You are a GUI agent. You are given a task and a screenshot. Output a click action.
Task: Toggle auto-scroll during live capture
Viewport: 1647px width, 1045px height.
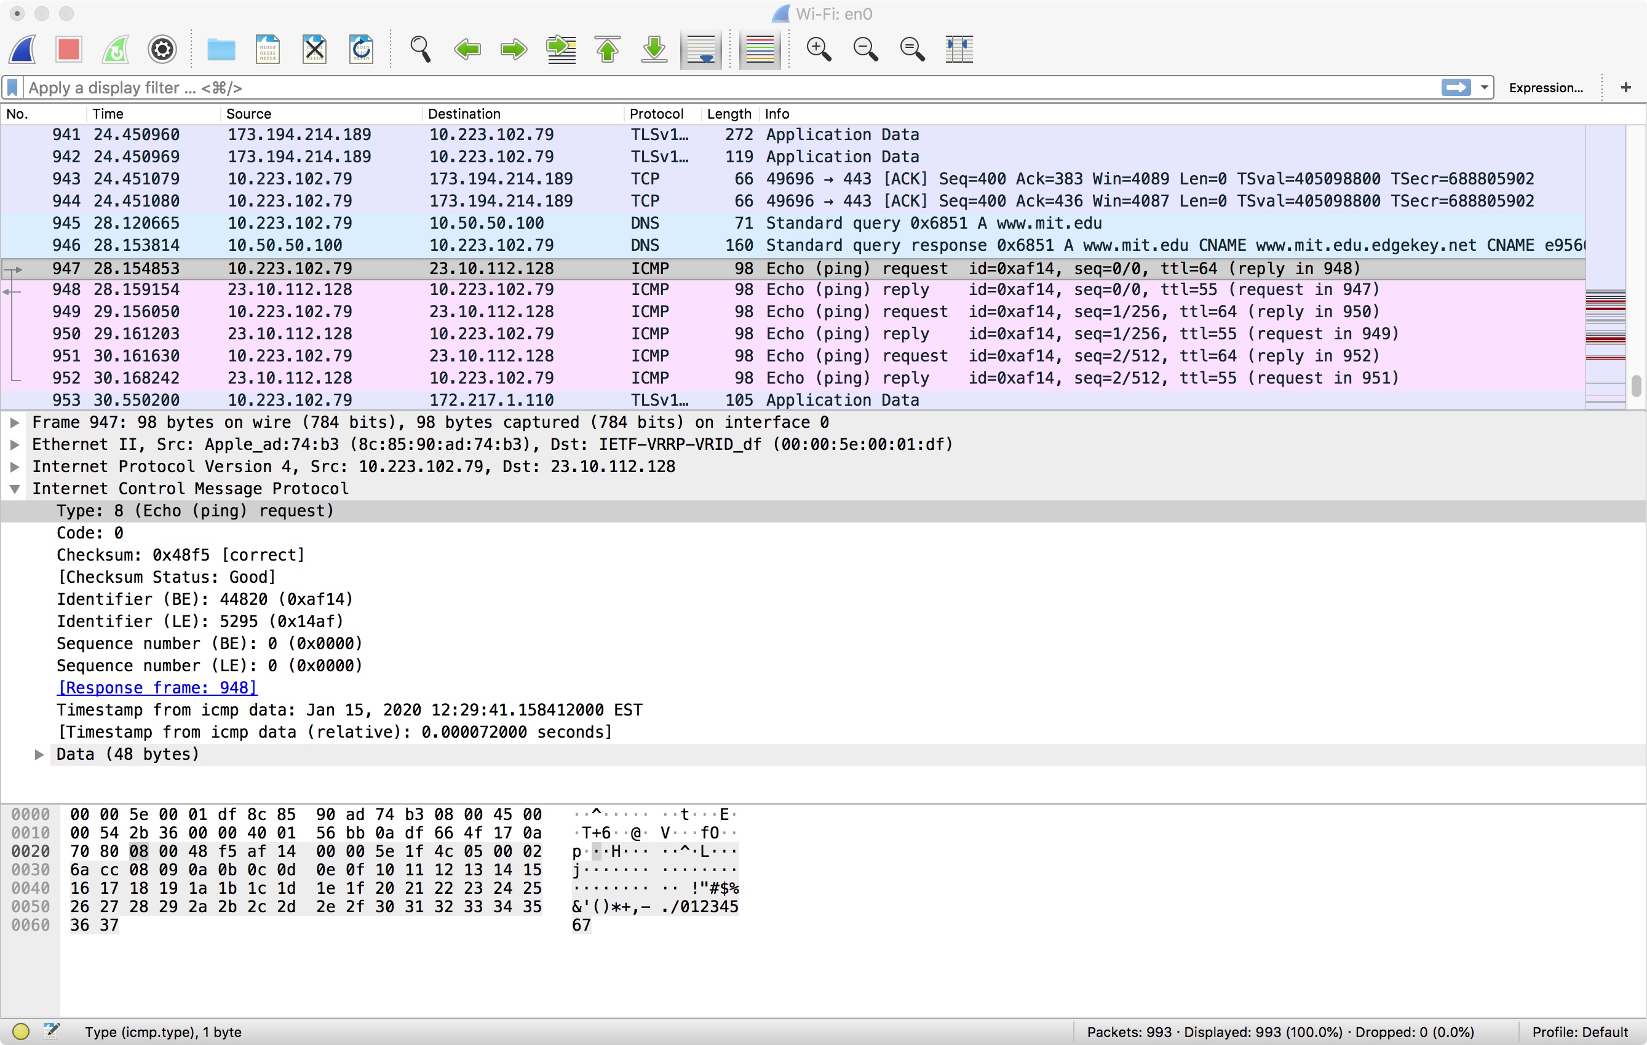tap(701, 49)
